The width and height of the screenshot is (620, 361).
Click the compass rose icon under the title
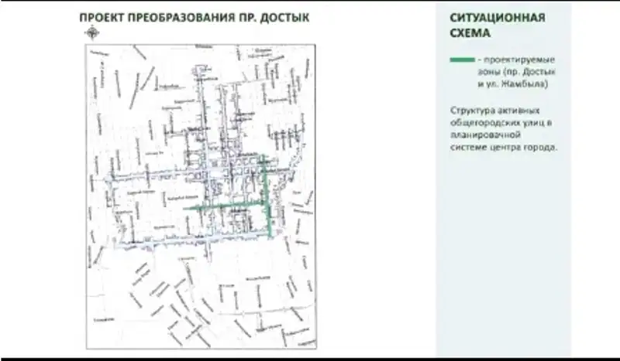93,32
